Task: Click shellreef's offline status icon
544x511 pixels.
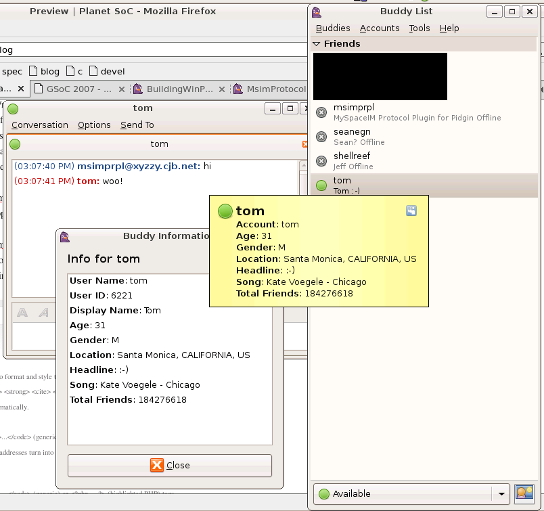Action: coord(321,161)
